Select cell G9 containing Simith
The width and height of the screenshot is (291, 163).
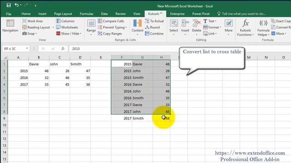click(x=142, y=118)
